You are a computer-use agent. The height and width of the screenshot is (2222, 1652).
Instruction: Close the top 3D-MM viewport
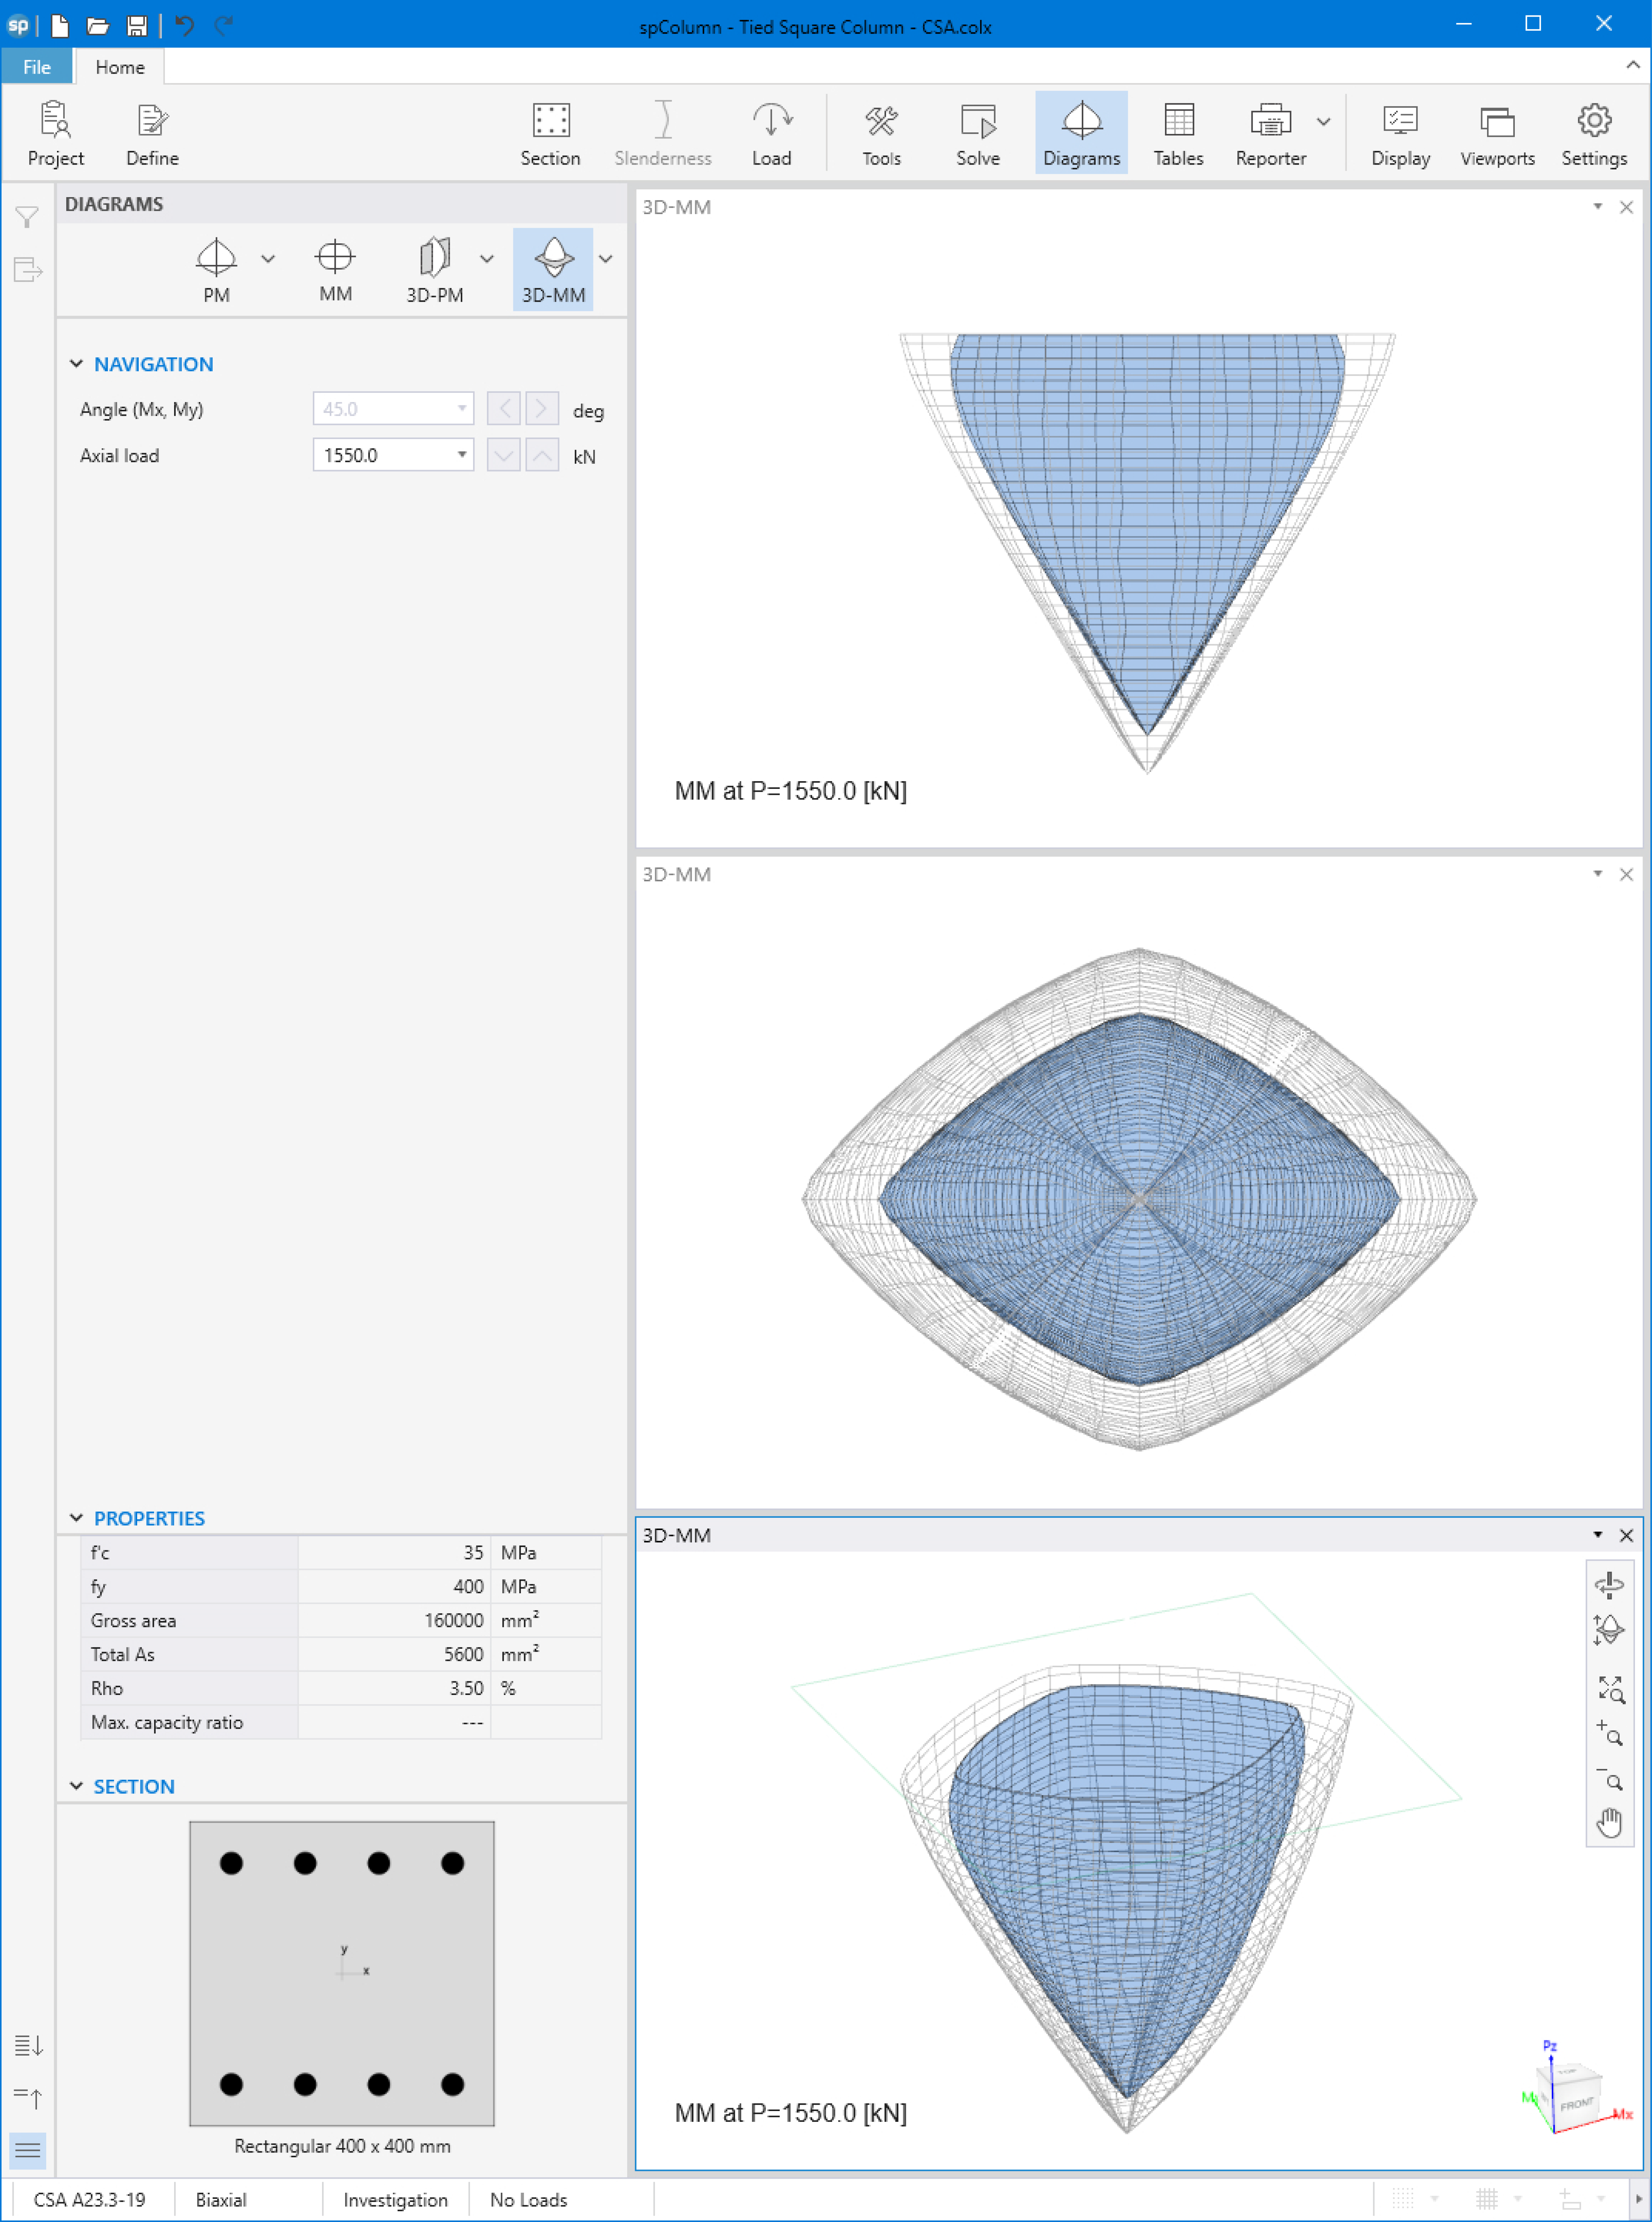(x=1626, y=207)
